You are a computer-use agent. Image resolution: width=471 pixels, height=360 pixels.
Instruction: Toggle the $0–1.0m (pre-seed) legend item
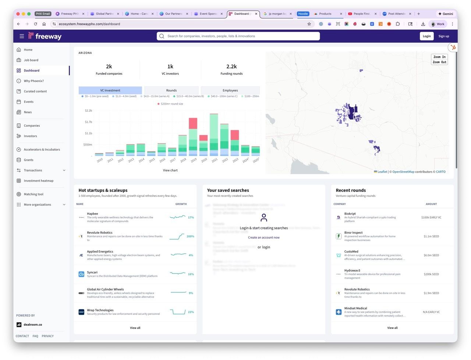[x=95, y=96]
